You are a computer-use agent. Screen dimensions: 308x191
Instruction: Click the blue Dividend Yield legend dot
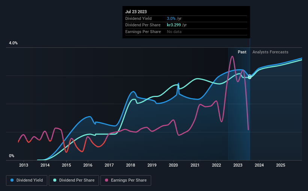coord(12,180)
